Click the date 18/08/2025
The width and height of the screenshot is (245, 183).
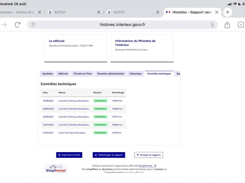pyautogui.click(x=48, y=101)
